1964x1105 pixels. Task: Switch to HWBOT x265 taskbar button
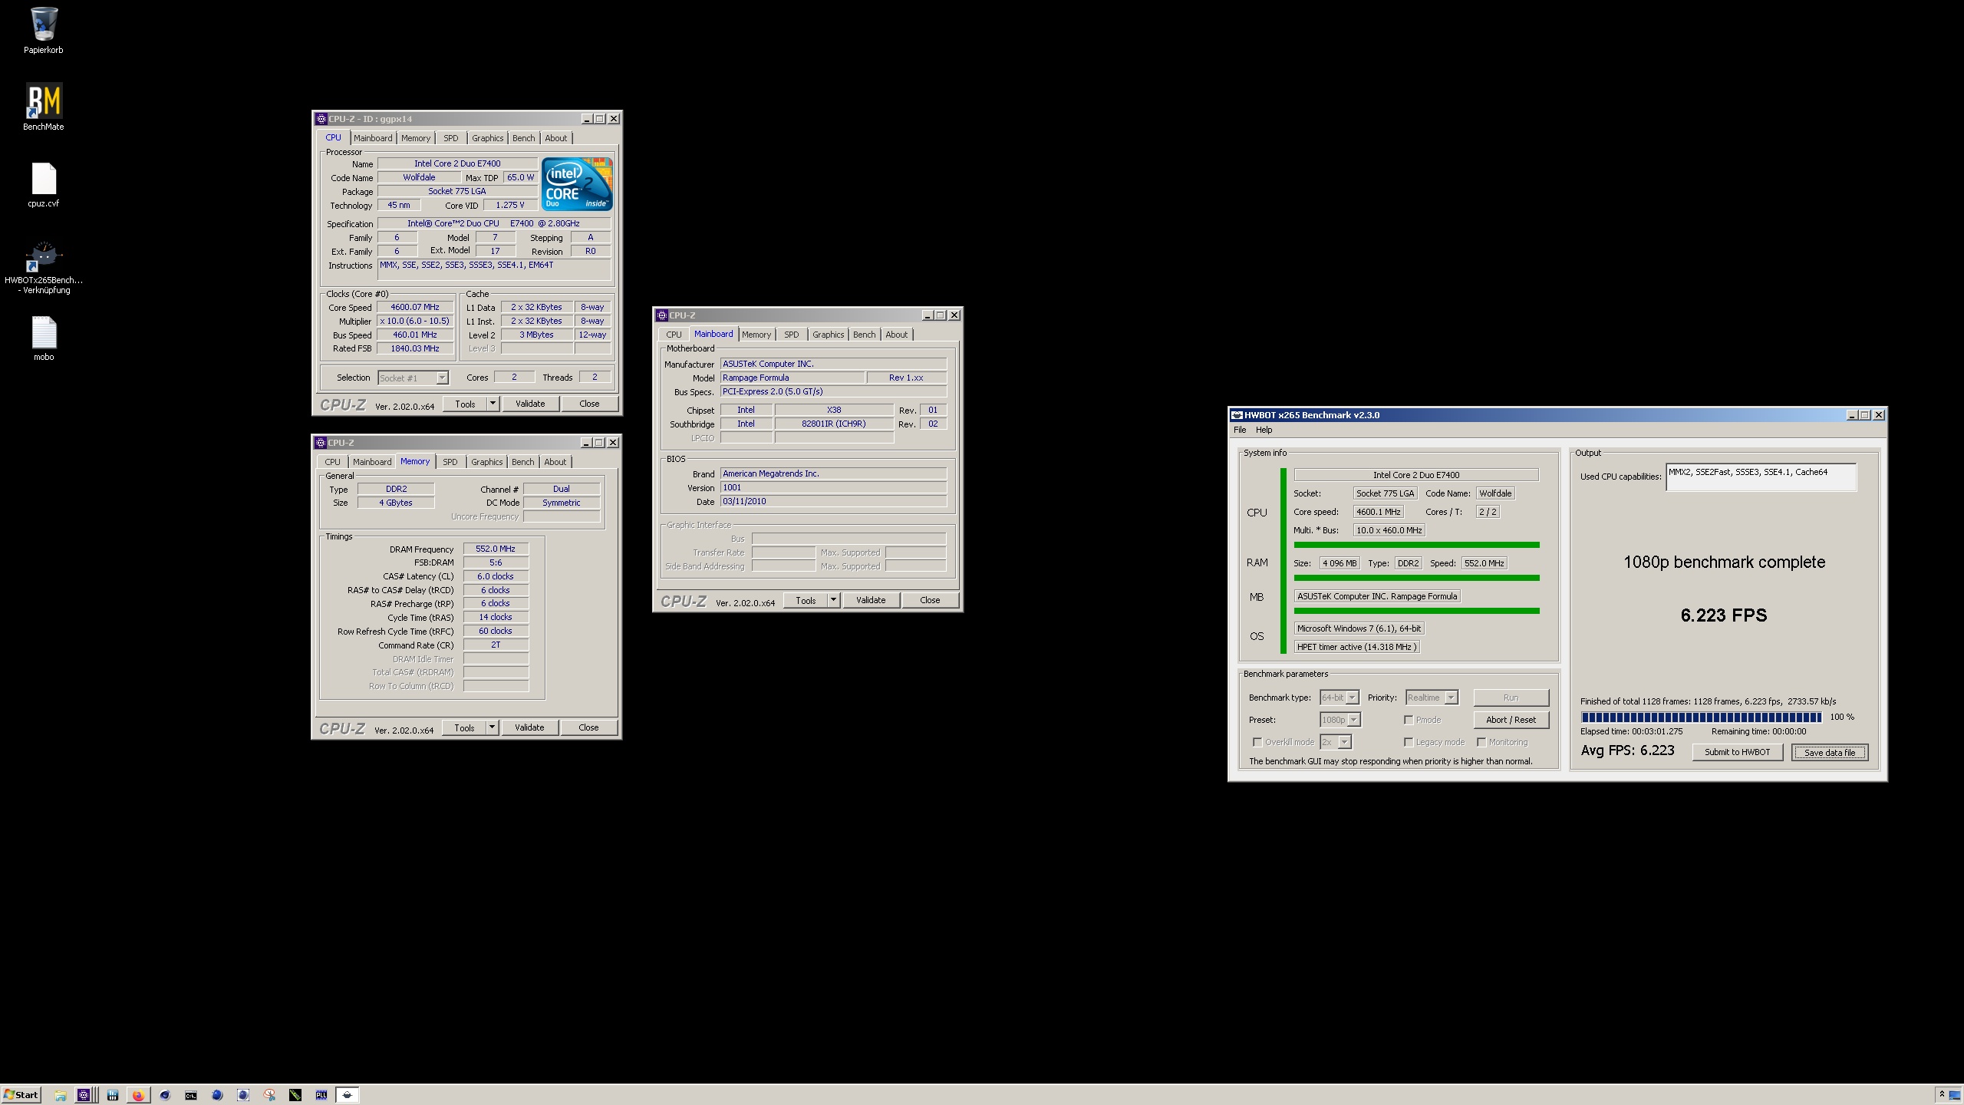[348, 1095]
